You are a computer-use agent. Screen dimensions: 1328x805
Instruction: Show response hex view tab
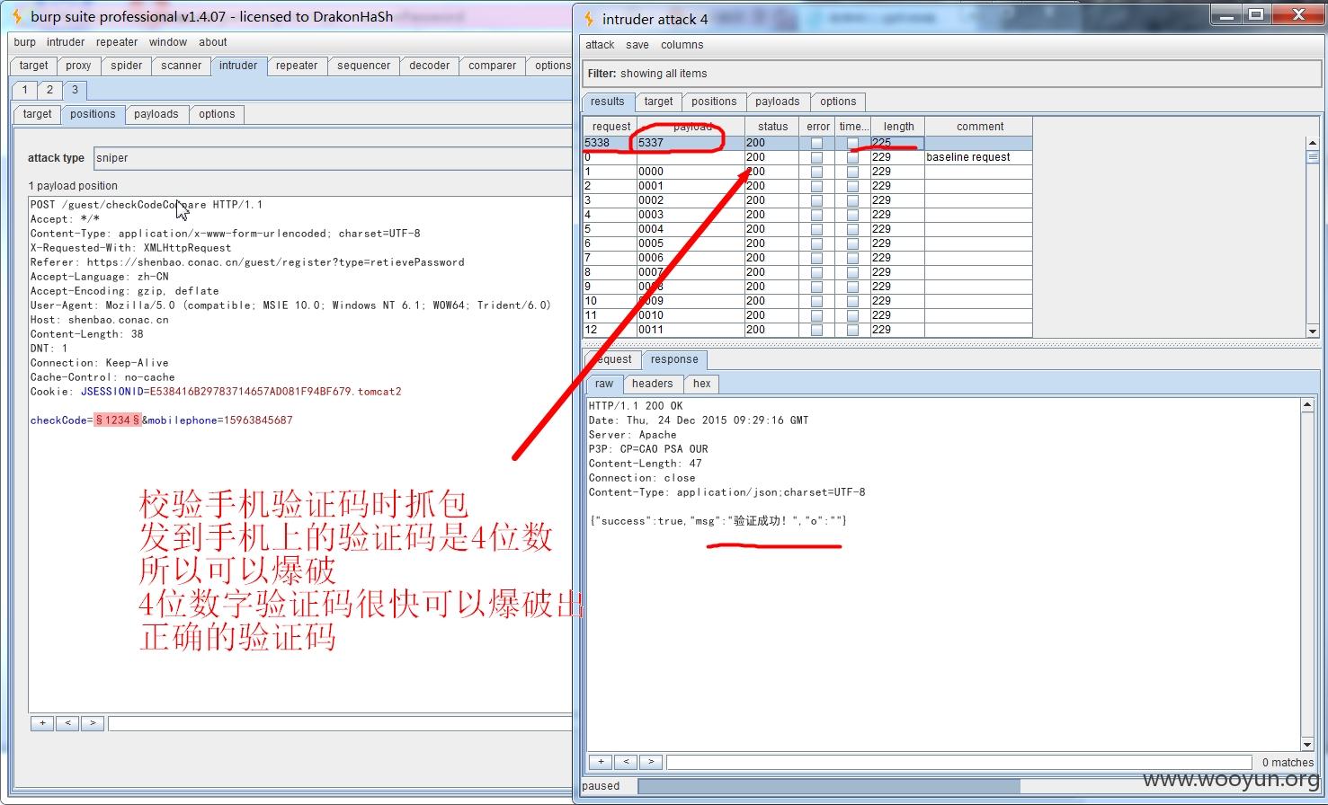click(701, 384)
